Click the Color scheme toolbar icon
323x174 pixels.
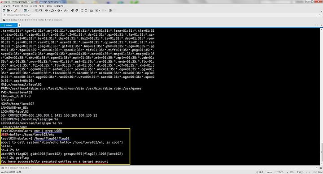click(52, 10)
